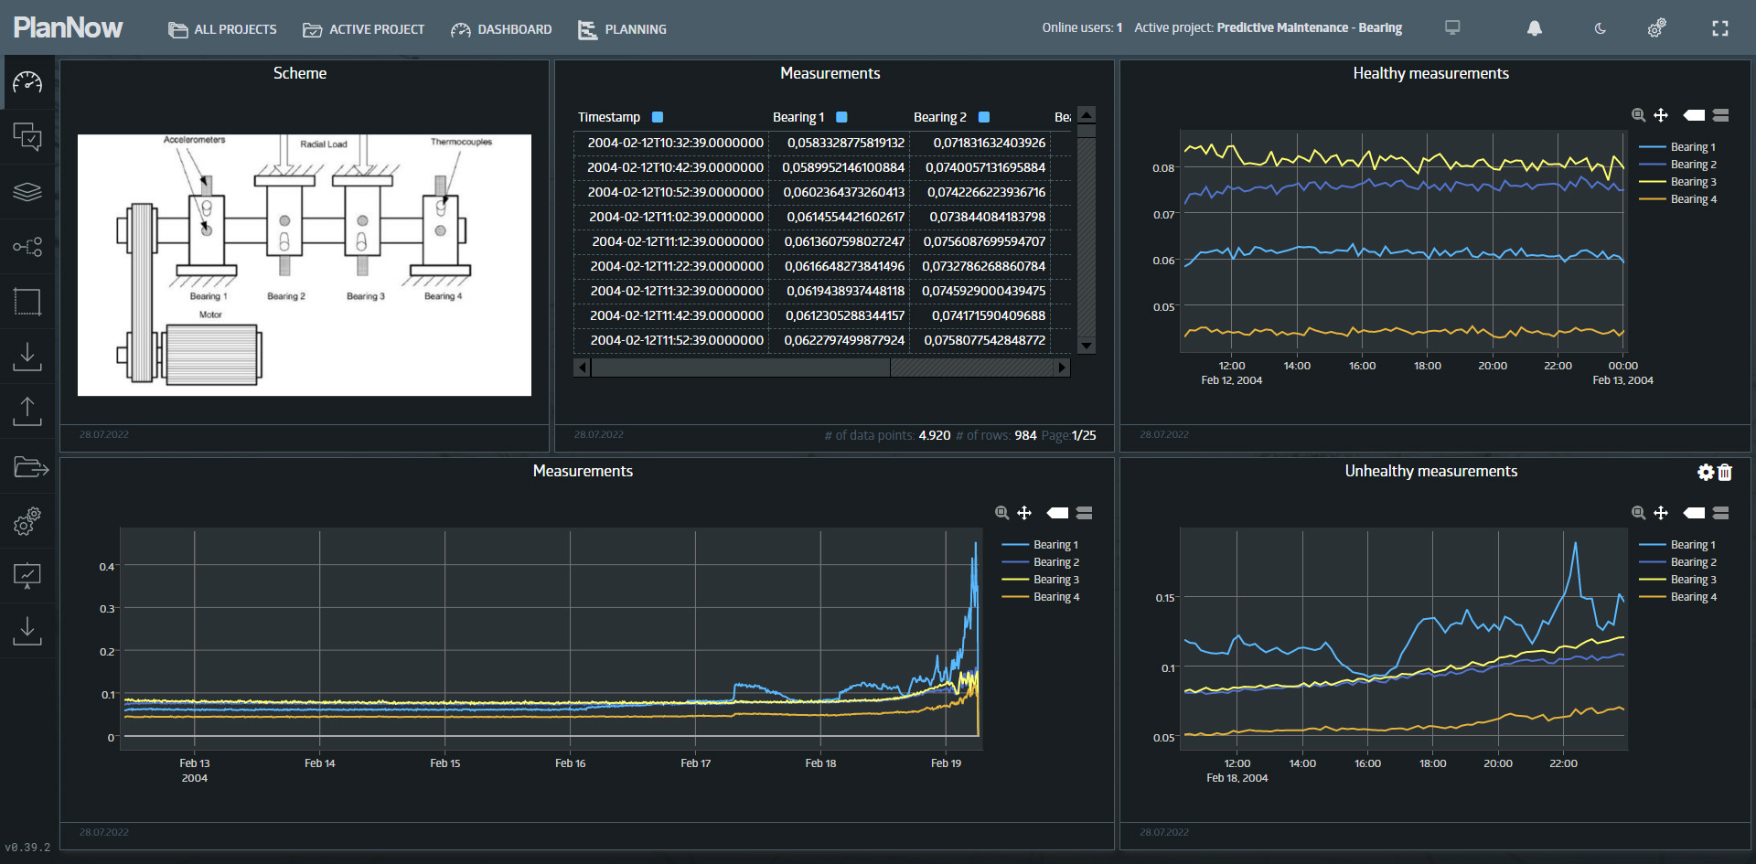Toggle the moon night mode icon
Image resolution: width=1756 pixels, height=864 pixels.
1600,28
